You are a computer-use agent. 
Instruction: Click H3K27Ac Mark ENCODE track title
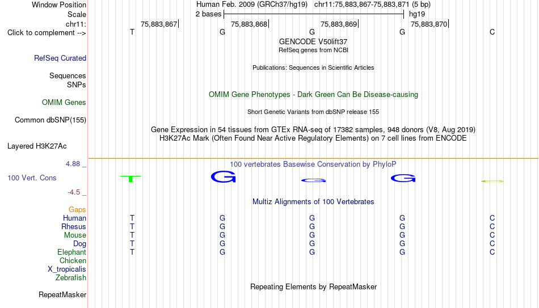[x=313, y=138]
